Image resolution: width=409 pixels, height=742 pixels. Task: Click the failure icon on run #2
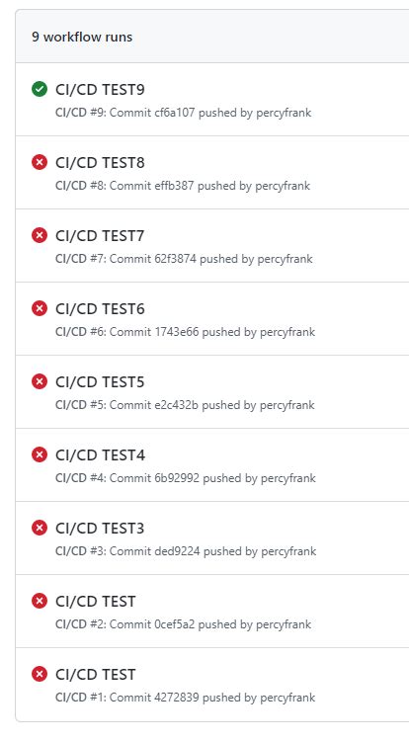(40, 601)
